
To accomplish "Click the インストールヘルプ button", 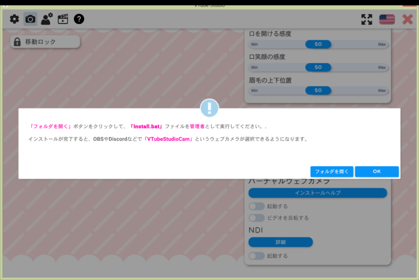I will click(x=317, y=193).
